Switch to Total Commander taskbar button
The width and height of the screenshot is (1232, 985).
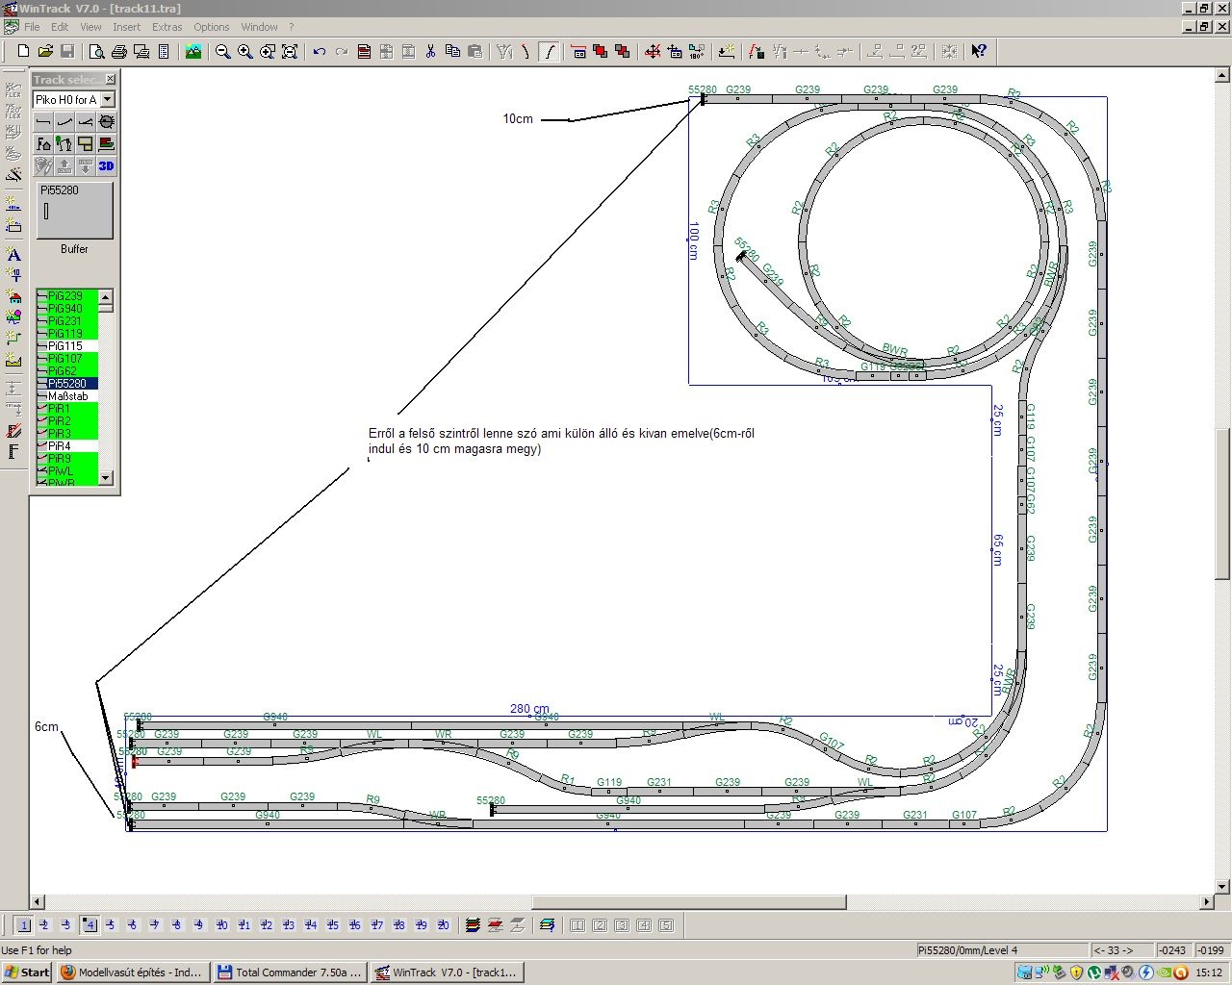pos(289,972)
